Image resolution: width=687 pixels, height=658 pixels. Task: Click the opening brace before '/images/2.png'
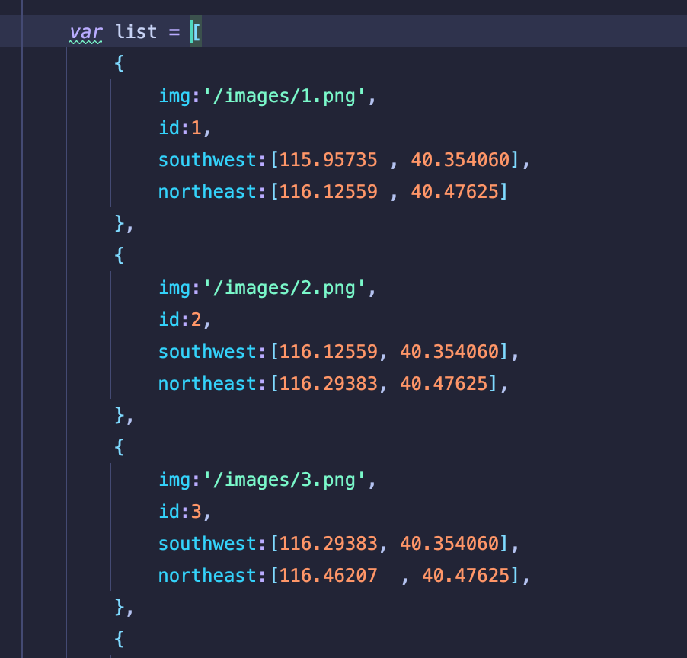(x=119, y=255)
